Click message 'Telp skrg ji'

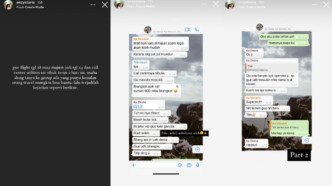click(x=147, y=153)
